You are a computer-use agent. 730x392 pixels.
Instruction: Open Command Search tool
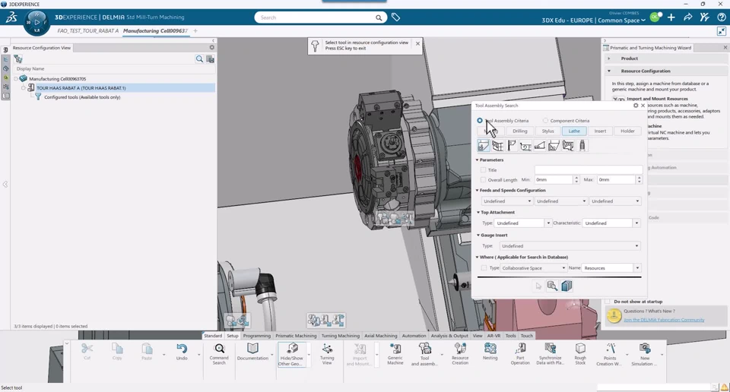tap(219, 349)
